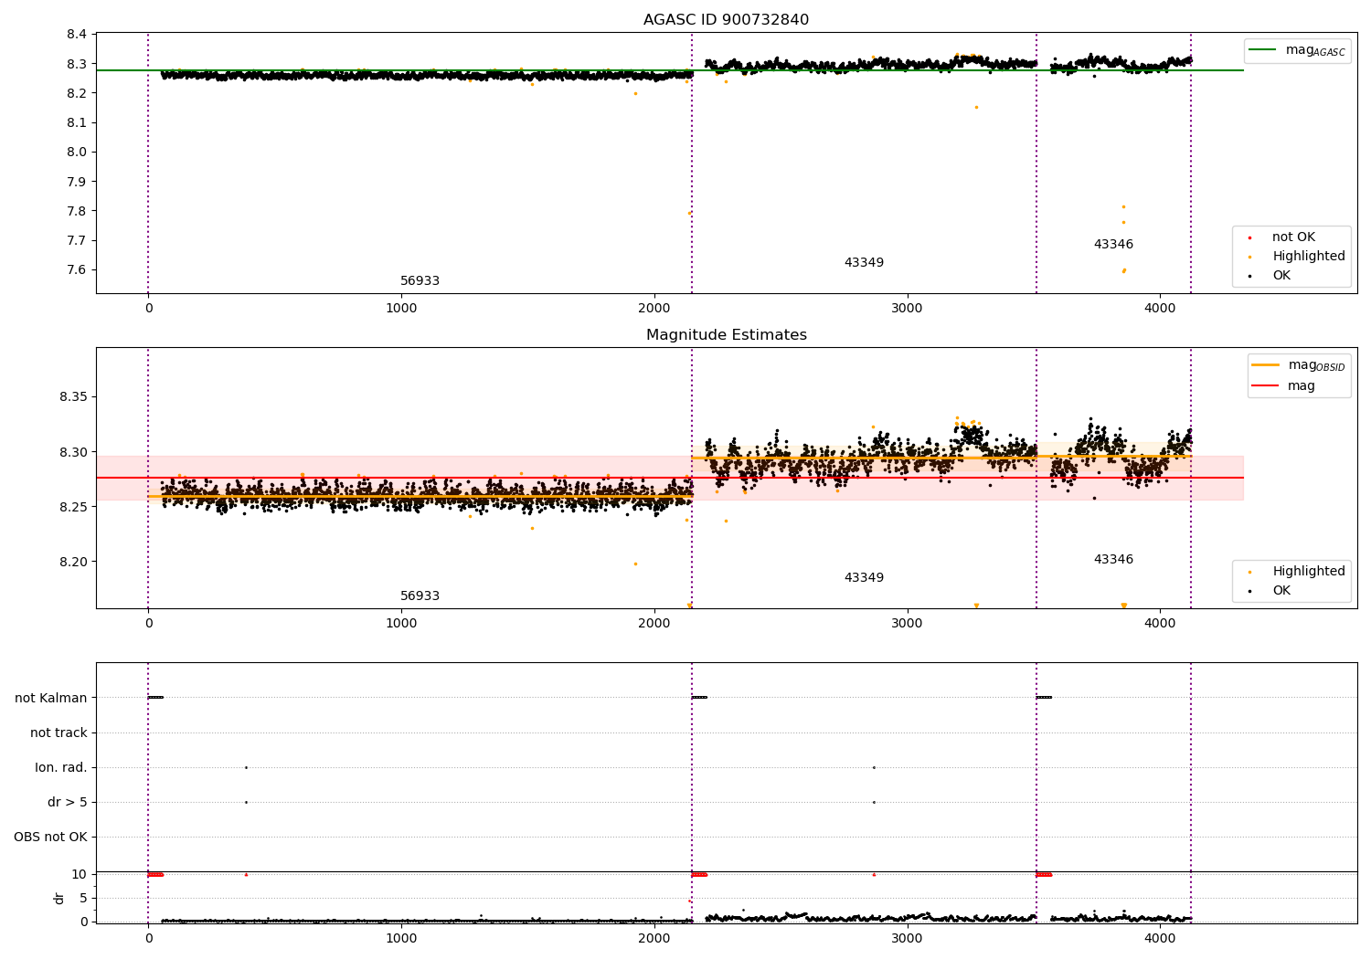1371x959 pixels.
Task: Select 'not OK' legend entry in top plot
Action: pos(1292,237)
